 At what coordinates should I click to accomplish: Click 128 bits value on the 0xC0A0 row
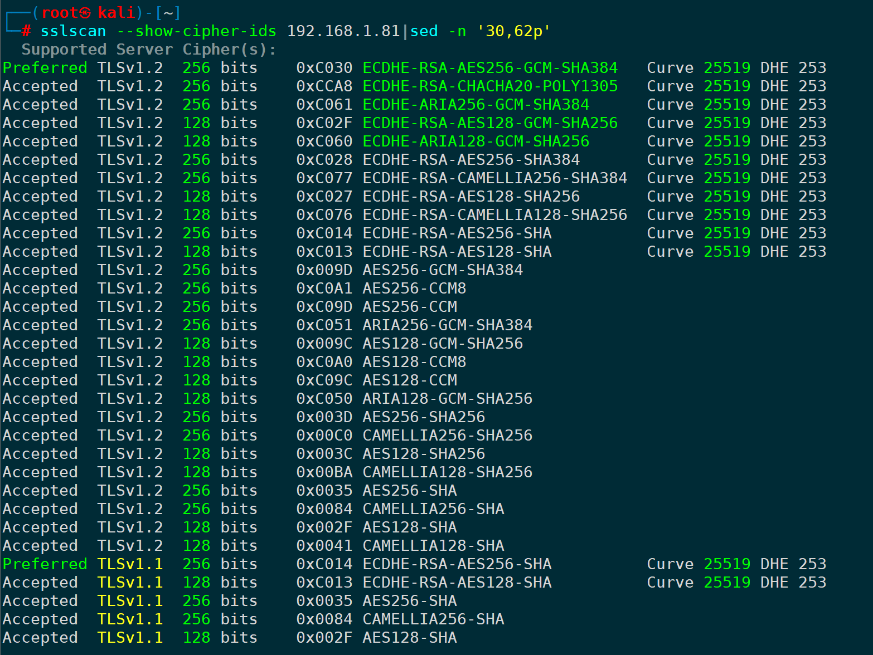[220, 362]
